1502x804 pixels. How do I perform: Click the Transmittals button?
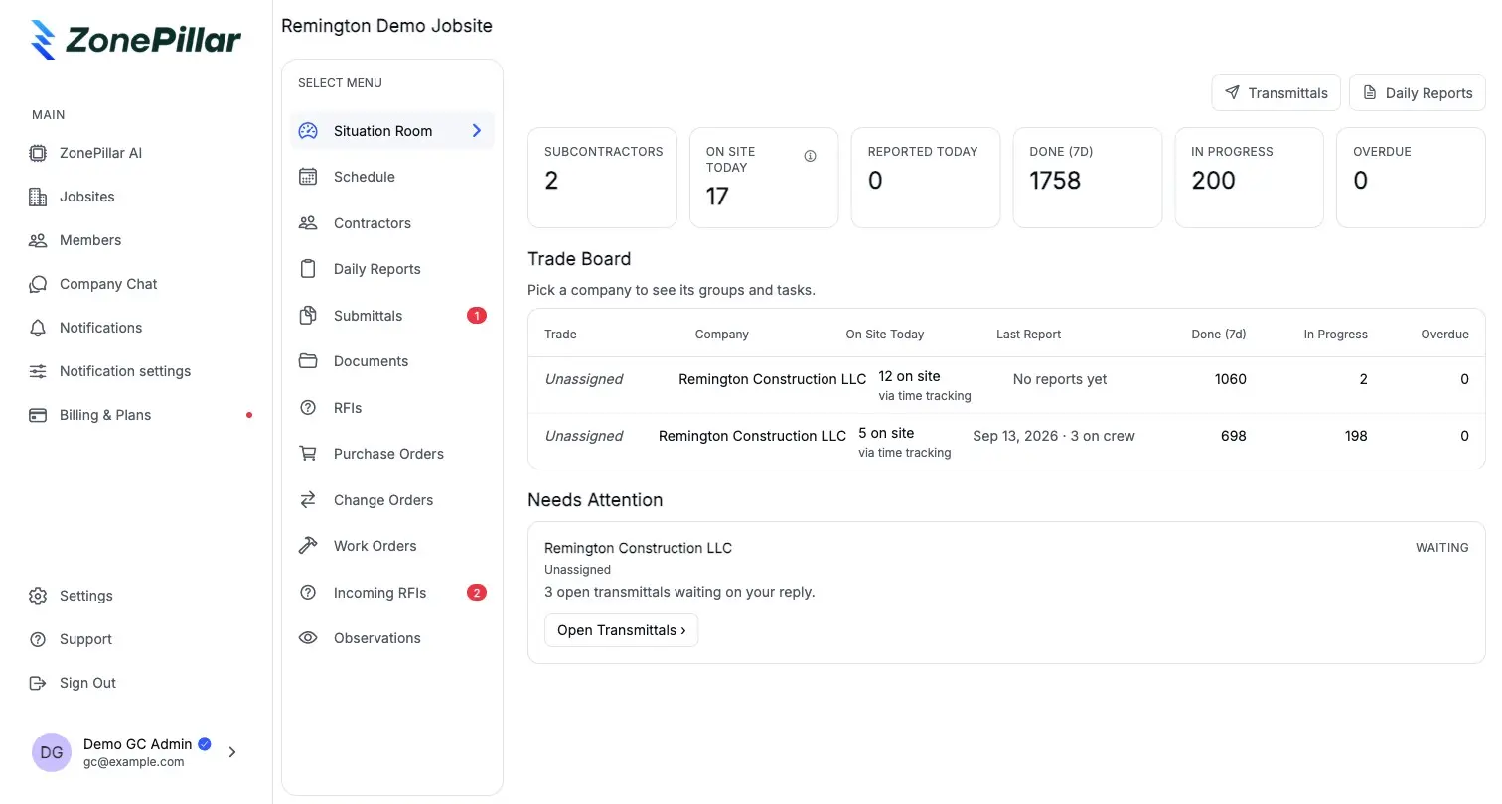pos(1277,93)
